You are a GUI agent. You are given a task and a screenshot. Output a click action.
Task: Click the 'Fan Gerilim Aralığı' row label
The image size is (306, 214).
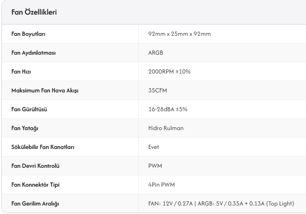coord(34,204)
